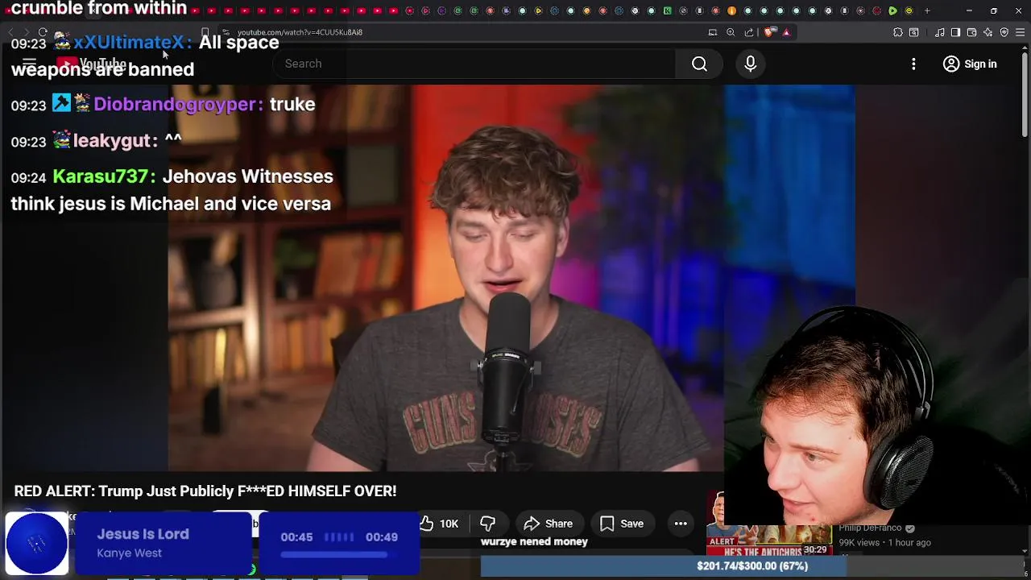Switch to the yellow play-icon browser tab
The height and width of the screenshot is (580, 1031).
538,10
